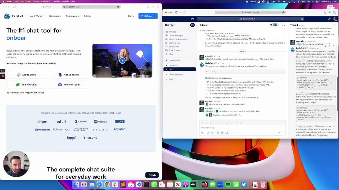Expand Solutions dropdown on DailyBot site

(x=55, y=16)
